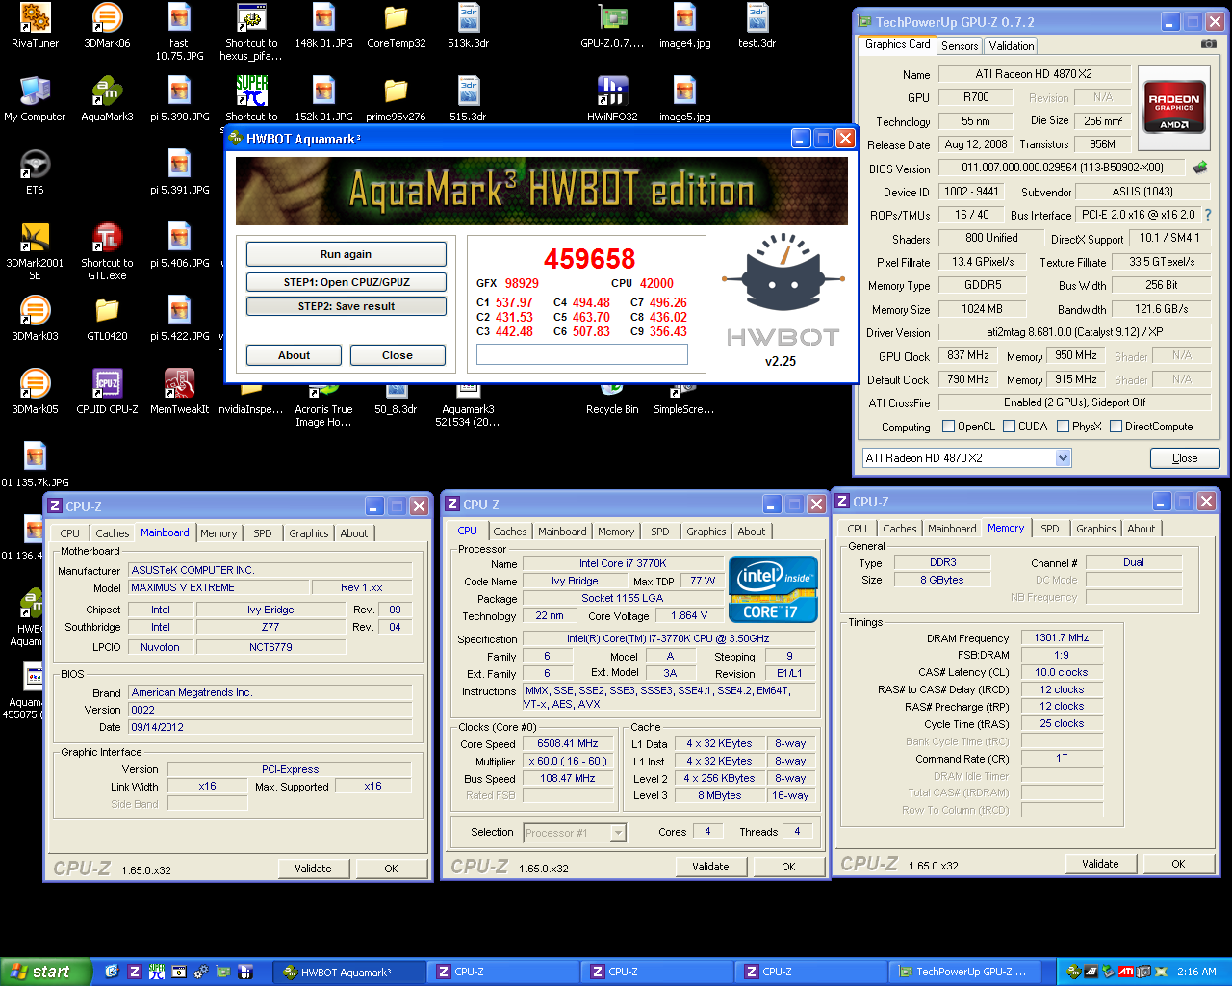Open Graphics tab in the CPU CPU-Z window
The width and height of the screenshot is (1232, 986).
click(706, 532)
